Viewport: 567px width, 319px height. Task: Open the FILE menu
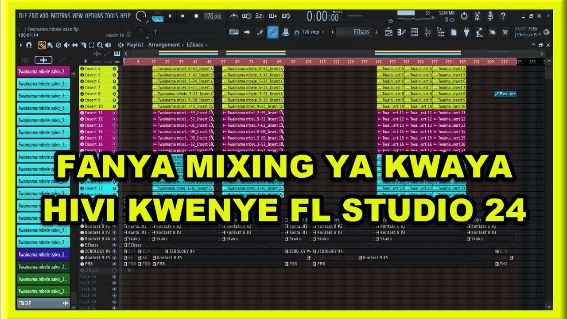[23, 16]
